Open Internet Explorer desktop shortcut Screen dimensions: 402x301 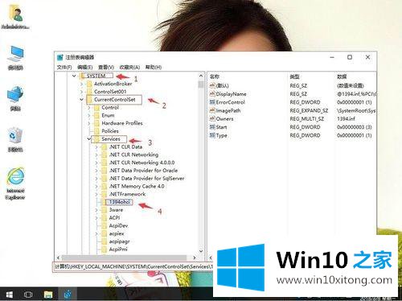point(15,183)
